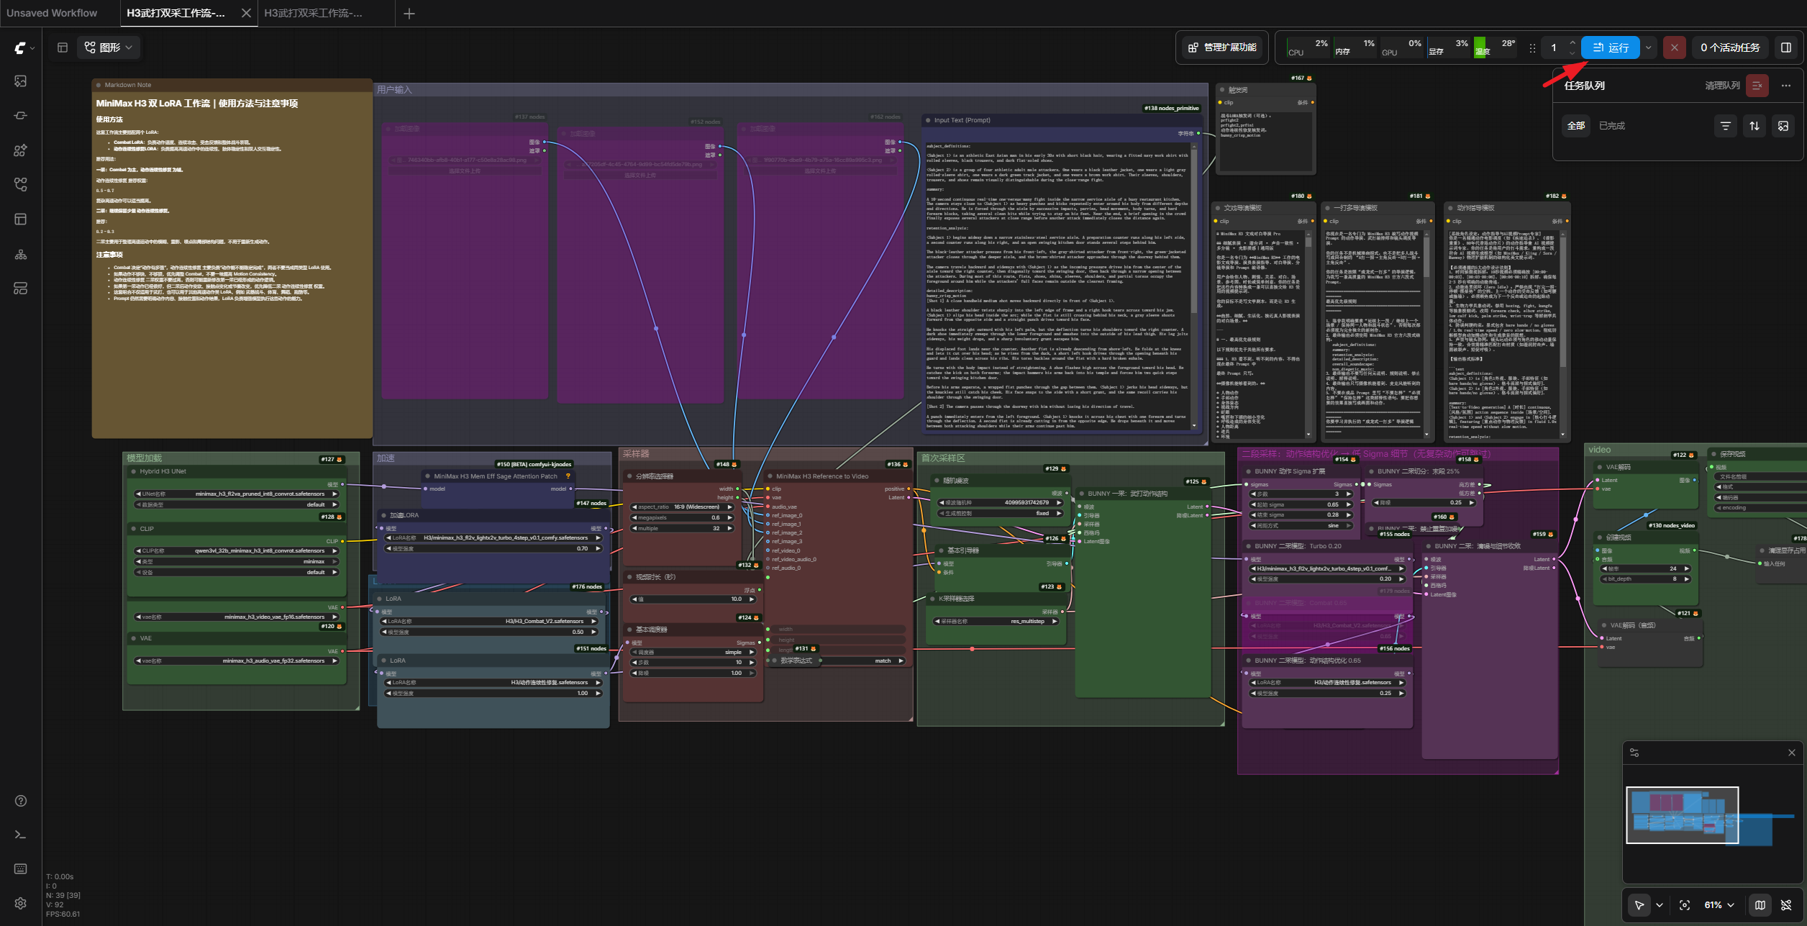Toggle link visibility icon in canvas toolbar
The image size is (1807, 926).
1786,905
